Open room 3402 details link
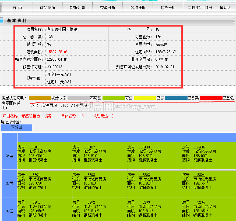The image size is (236, 221). [91, 147]
